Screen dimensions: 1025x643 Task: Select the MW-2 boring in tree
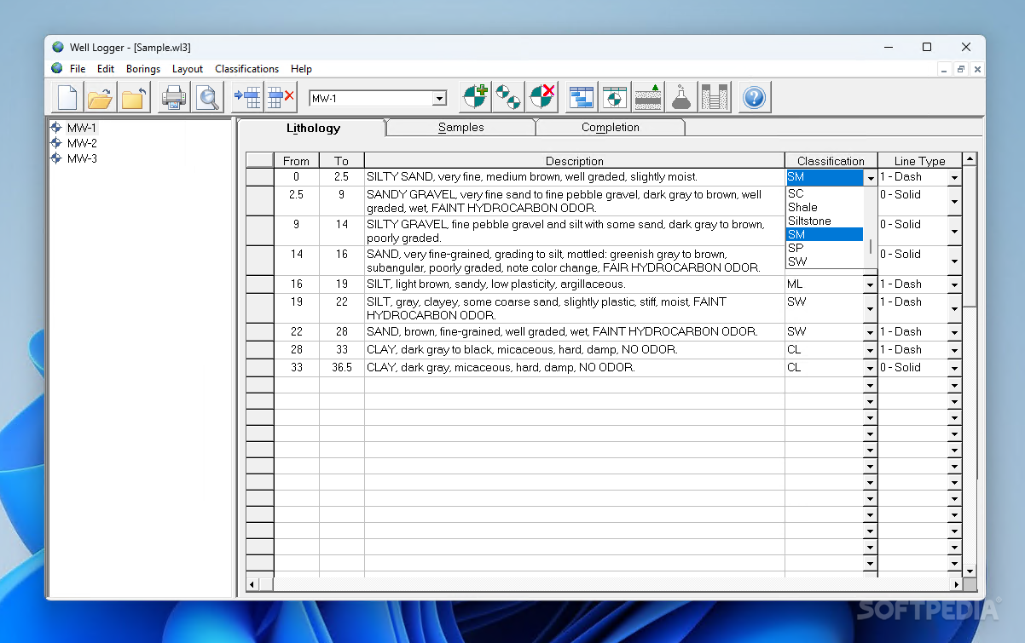pos(82,143)
